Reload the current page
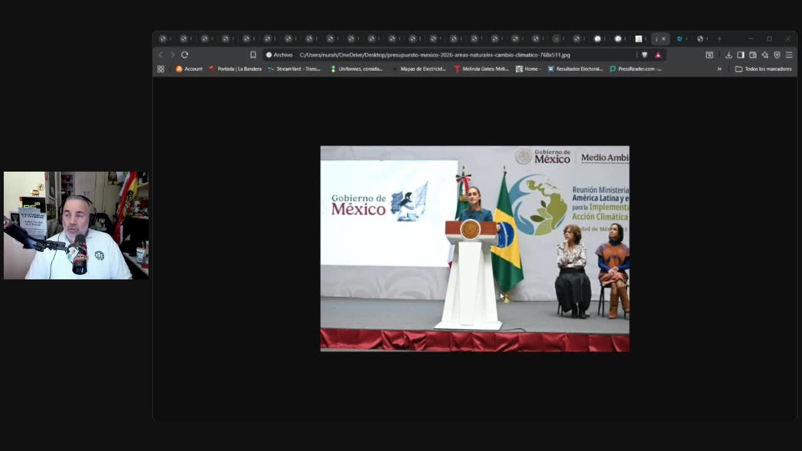 (185, 55)
